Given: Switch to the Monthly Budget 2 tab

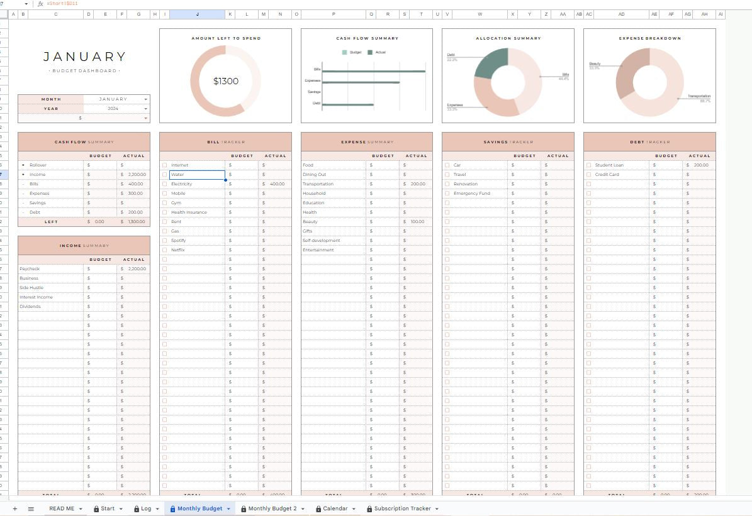Looking at the screenshot, I should click(272, 509).
